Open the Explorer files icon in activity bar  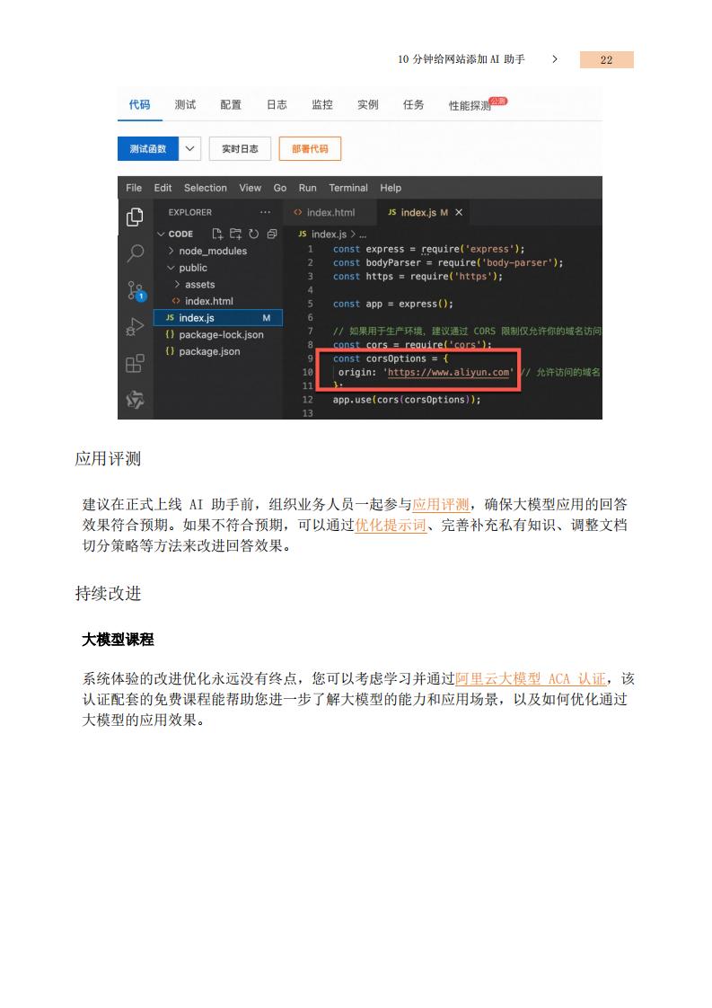(135, 217)
